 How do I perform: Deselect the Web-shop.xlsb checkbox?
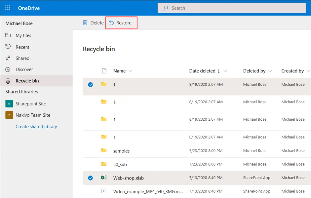click(90, 178)
